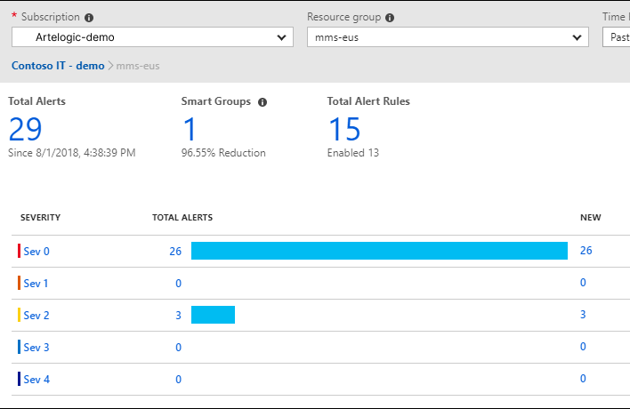Select the Sev 1 severity link
This screenshot has width=630, height=409.
[36, 284]
